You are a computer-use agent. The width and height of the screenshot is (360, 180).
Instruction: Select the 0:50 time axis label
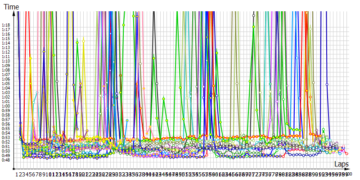6,151
